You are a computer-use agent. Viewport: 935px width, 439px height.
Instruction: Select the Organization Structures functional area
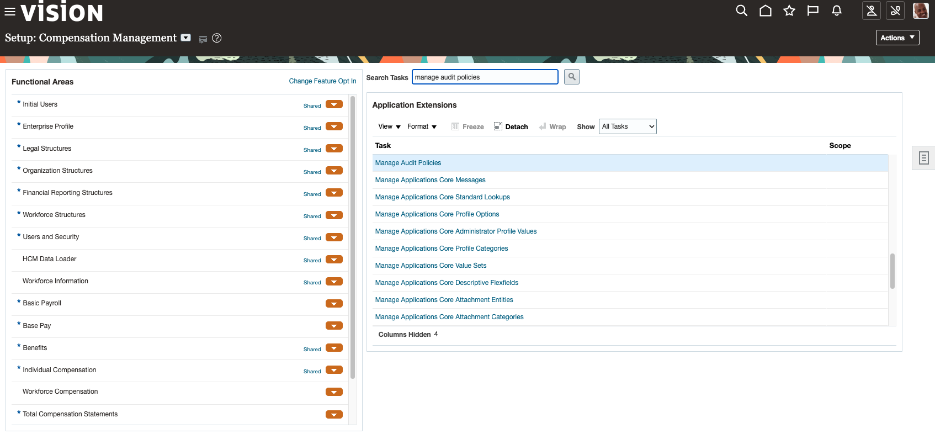pos(57,171)
